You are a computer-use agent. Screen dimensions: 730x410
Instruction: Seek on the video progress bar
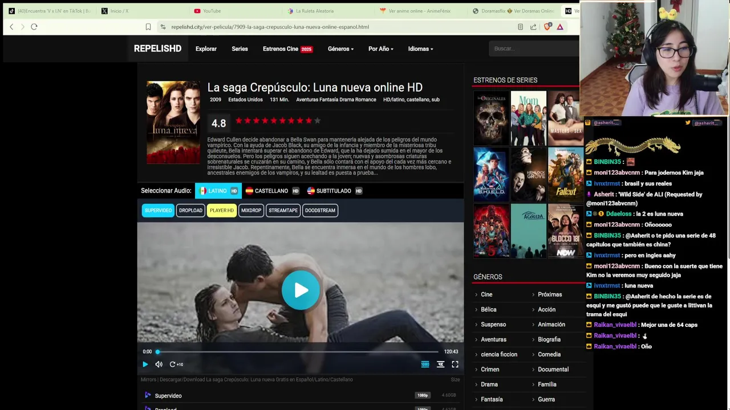[x=298, y=351]
